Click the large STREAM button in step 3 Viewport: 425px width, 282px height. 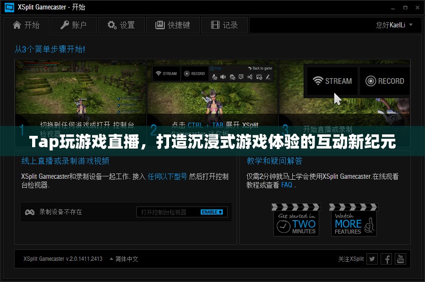pyautogui.click(x=332, y=81)
